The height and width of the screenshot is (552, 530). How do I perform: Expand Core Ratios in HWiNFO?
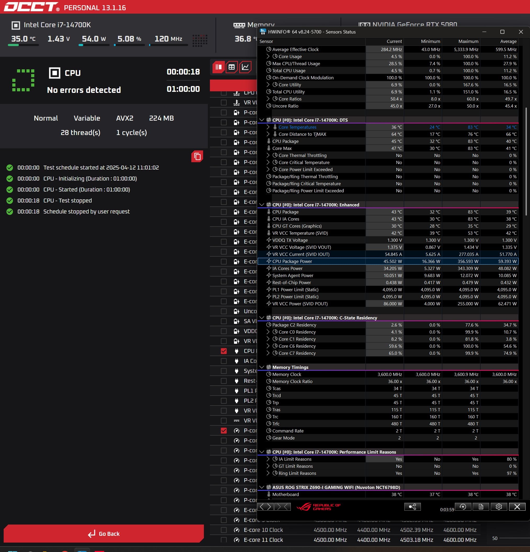[x=268, y=99]
